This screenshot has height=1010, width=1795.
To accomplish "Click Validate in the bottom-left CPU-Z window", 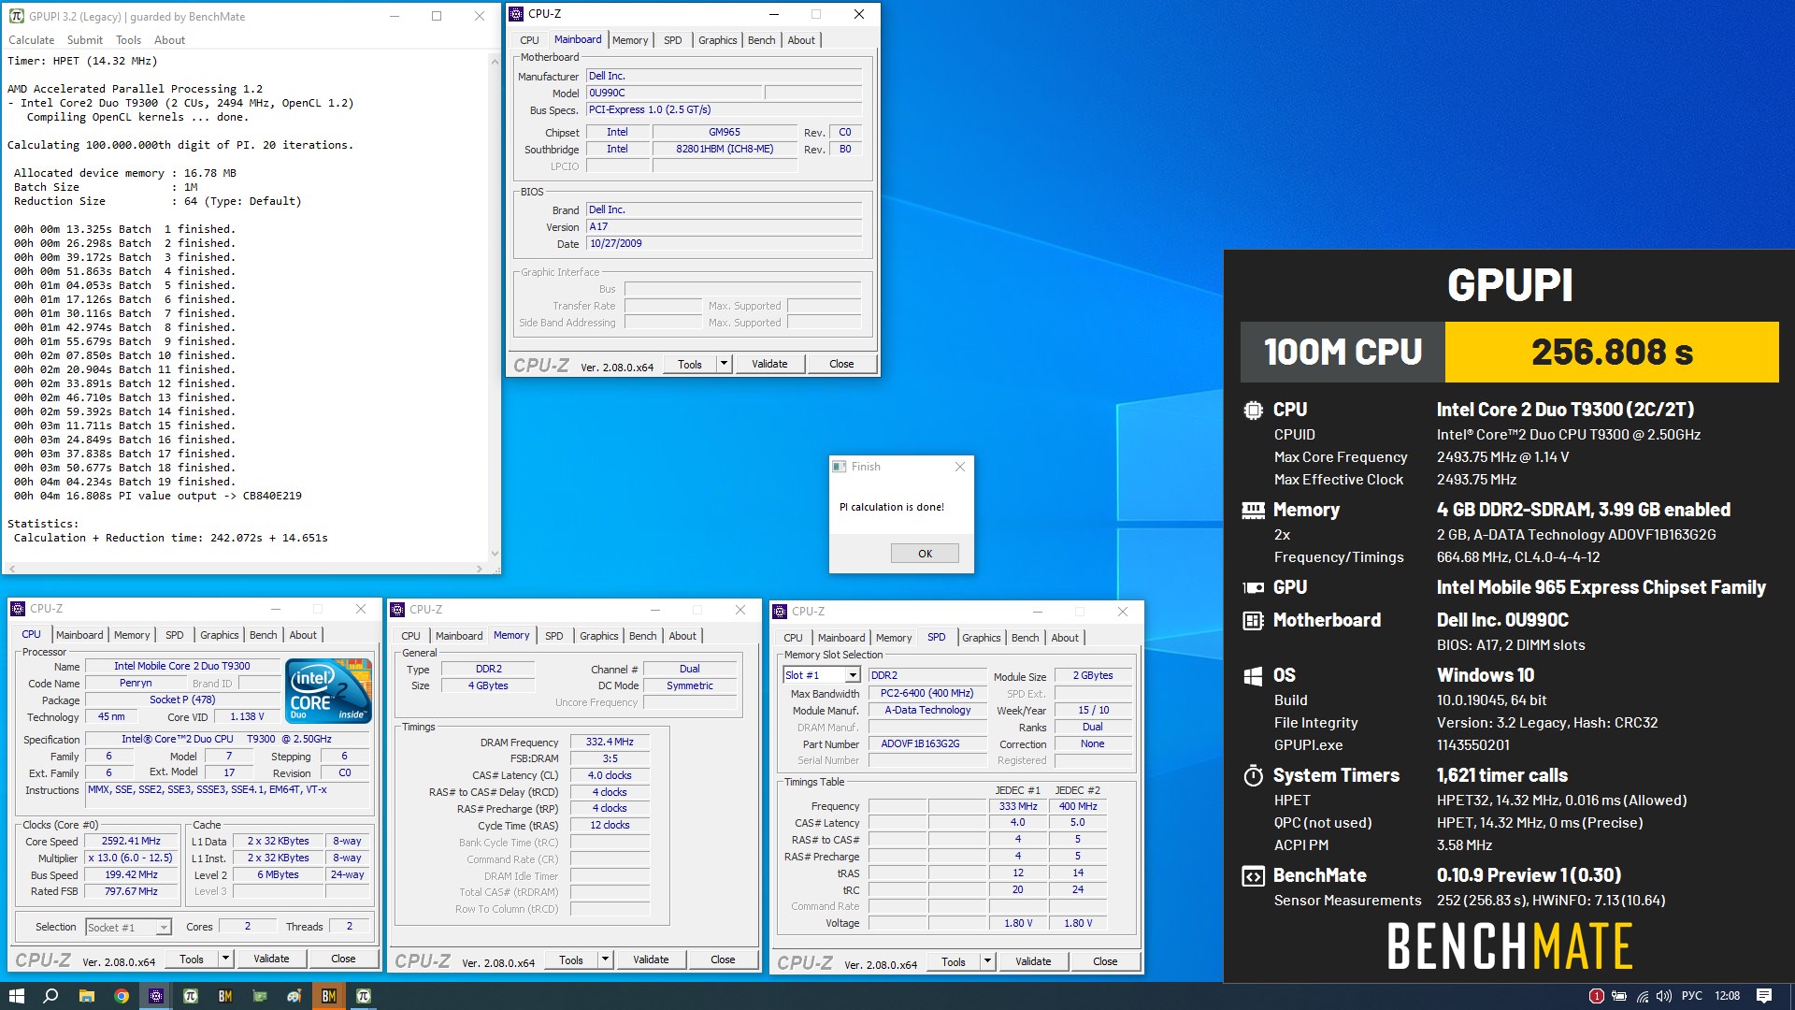I will click(x=271, y=959).
